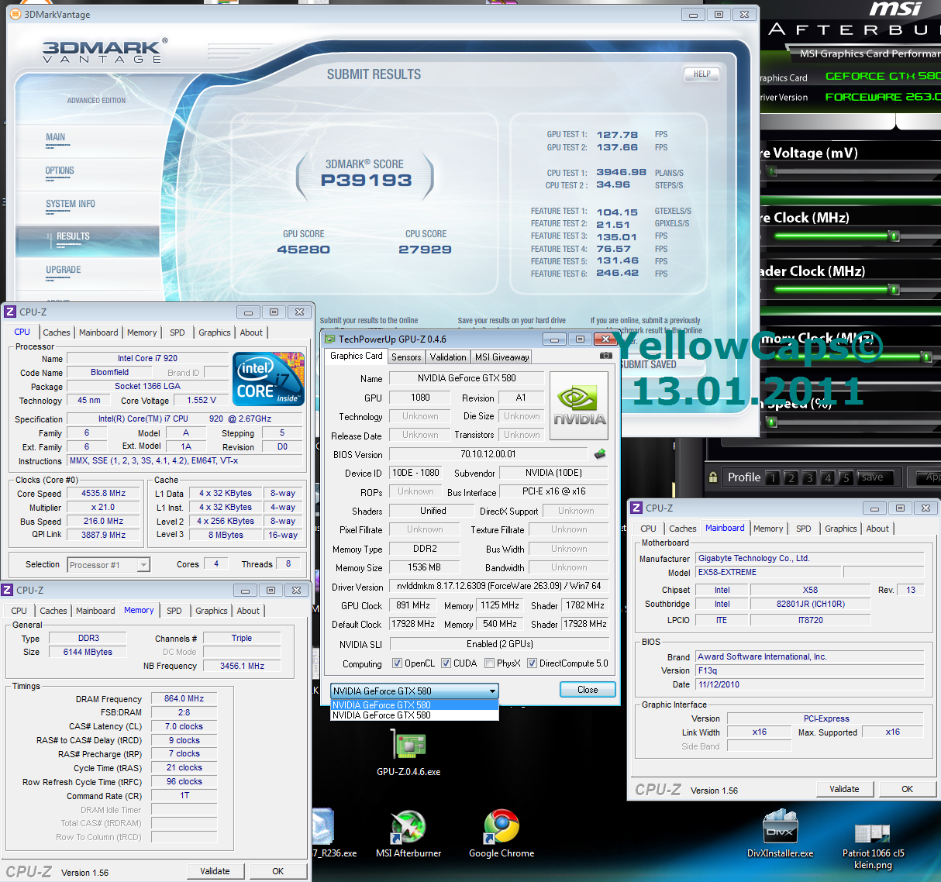
Task: Click the NVIDIA logo in GPU-Z
Action: [579, 405]
